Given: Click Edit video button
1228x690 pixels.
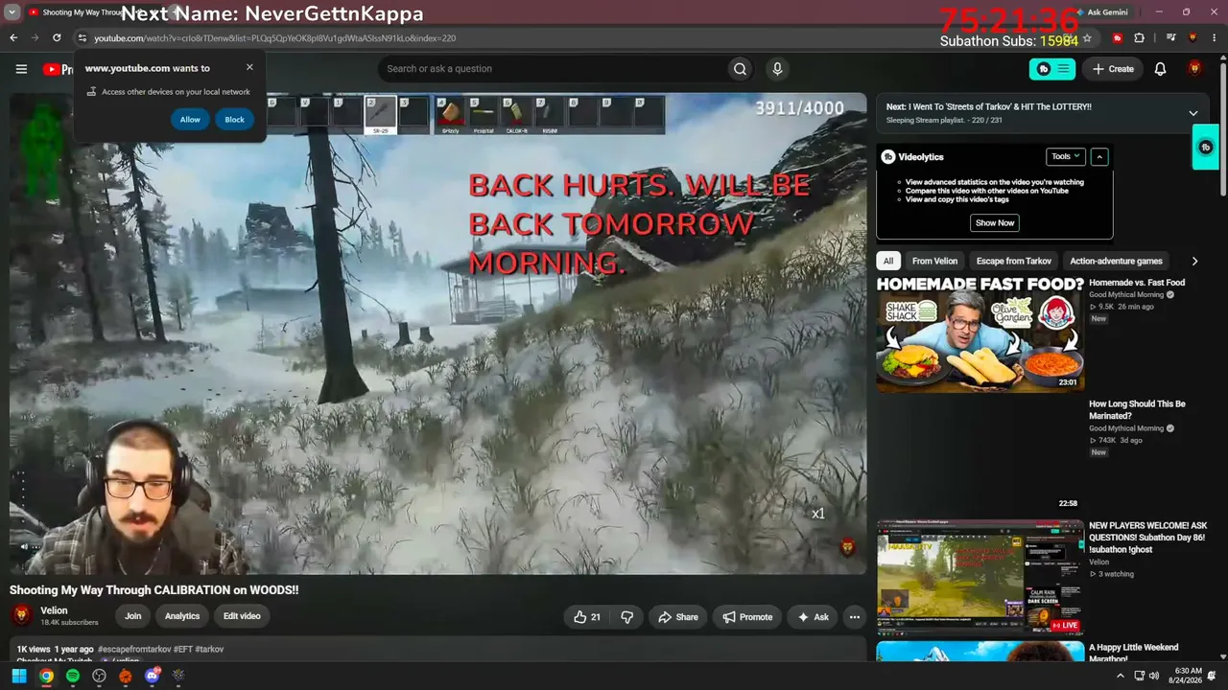Looking at the screenshot, I should 242,616.
